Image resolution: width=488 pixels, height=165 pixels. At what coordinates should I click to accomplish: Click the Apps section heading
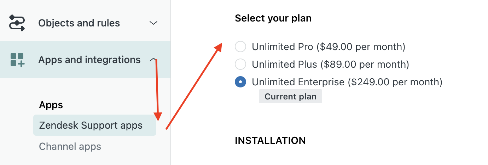click(51, 105)
